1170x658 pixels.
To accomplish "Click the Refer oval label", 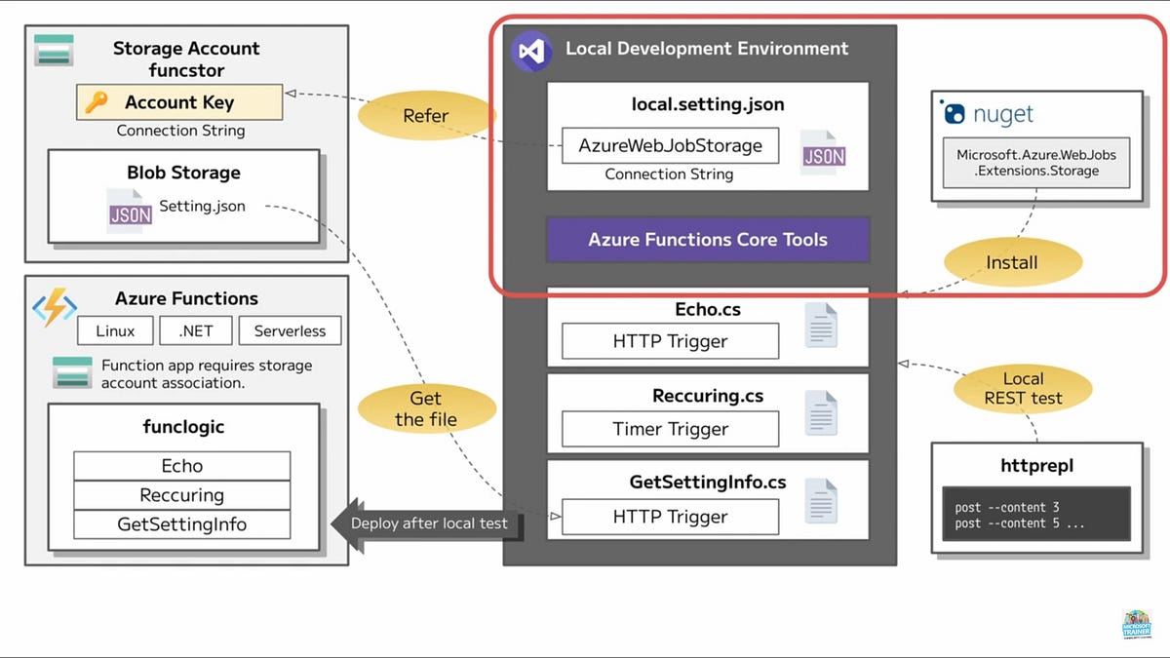I will coord(427,115).
